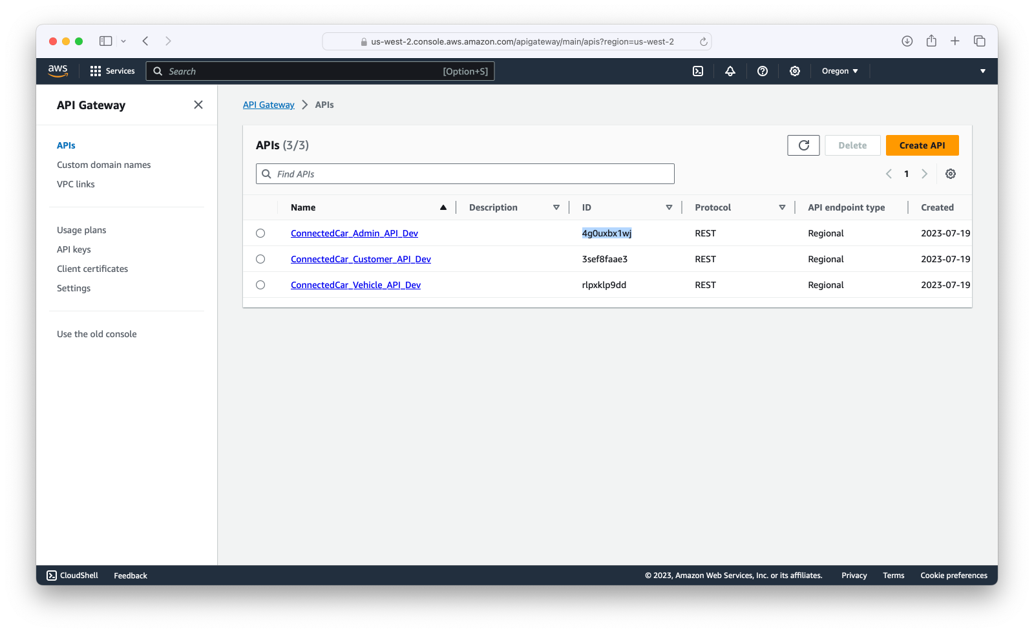Open APIs in the side navigation
This screenshot has height=633, width=1034.
(x=66, y=145)
